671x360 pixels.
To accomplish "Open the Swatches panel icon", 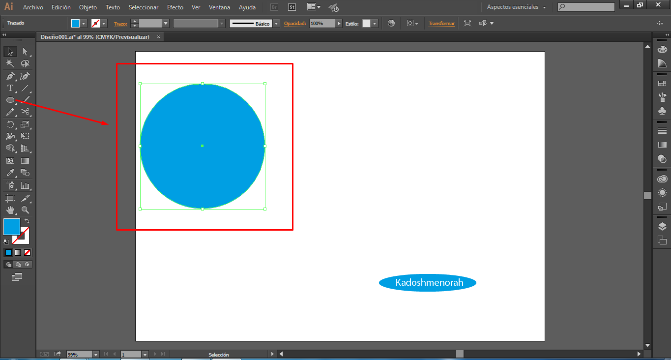I will (x=662, y=84).
